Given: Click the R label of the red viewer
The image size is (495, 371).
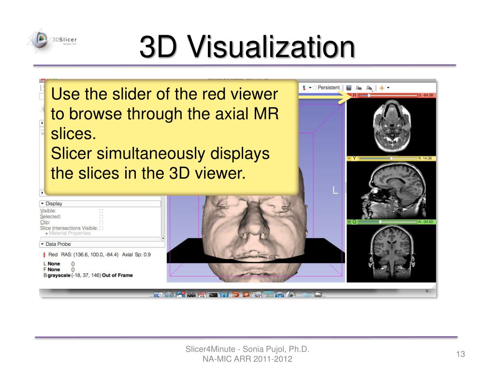Looking at the screenshot, I should (354, 95).
